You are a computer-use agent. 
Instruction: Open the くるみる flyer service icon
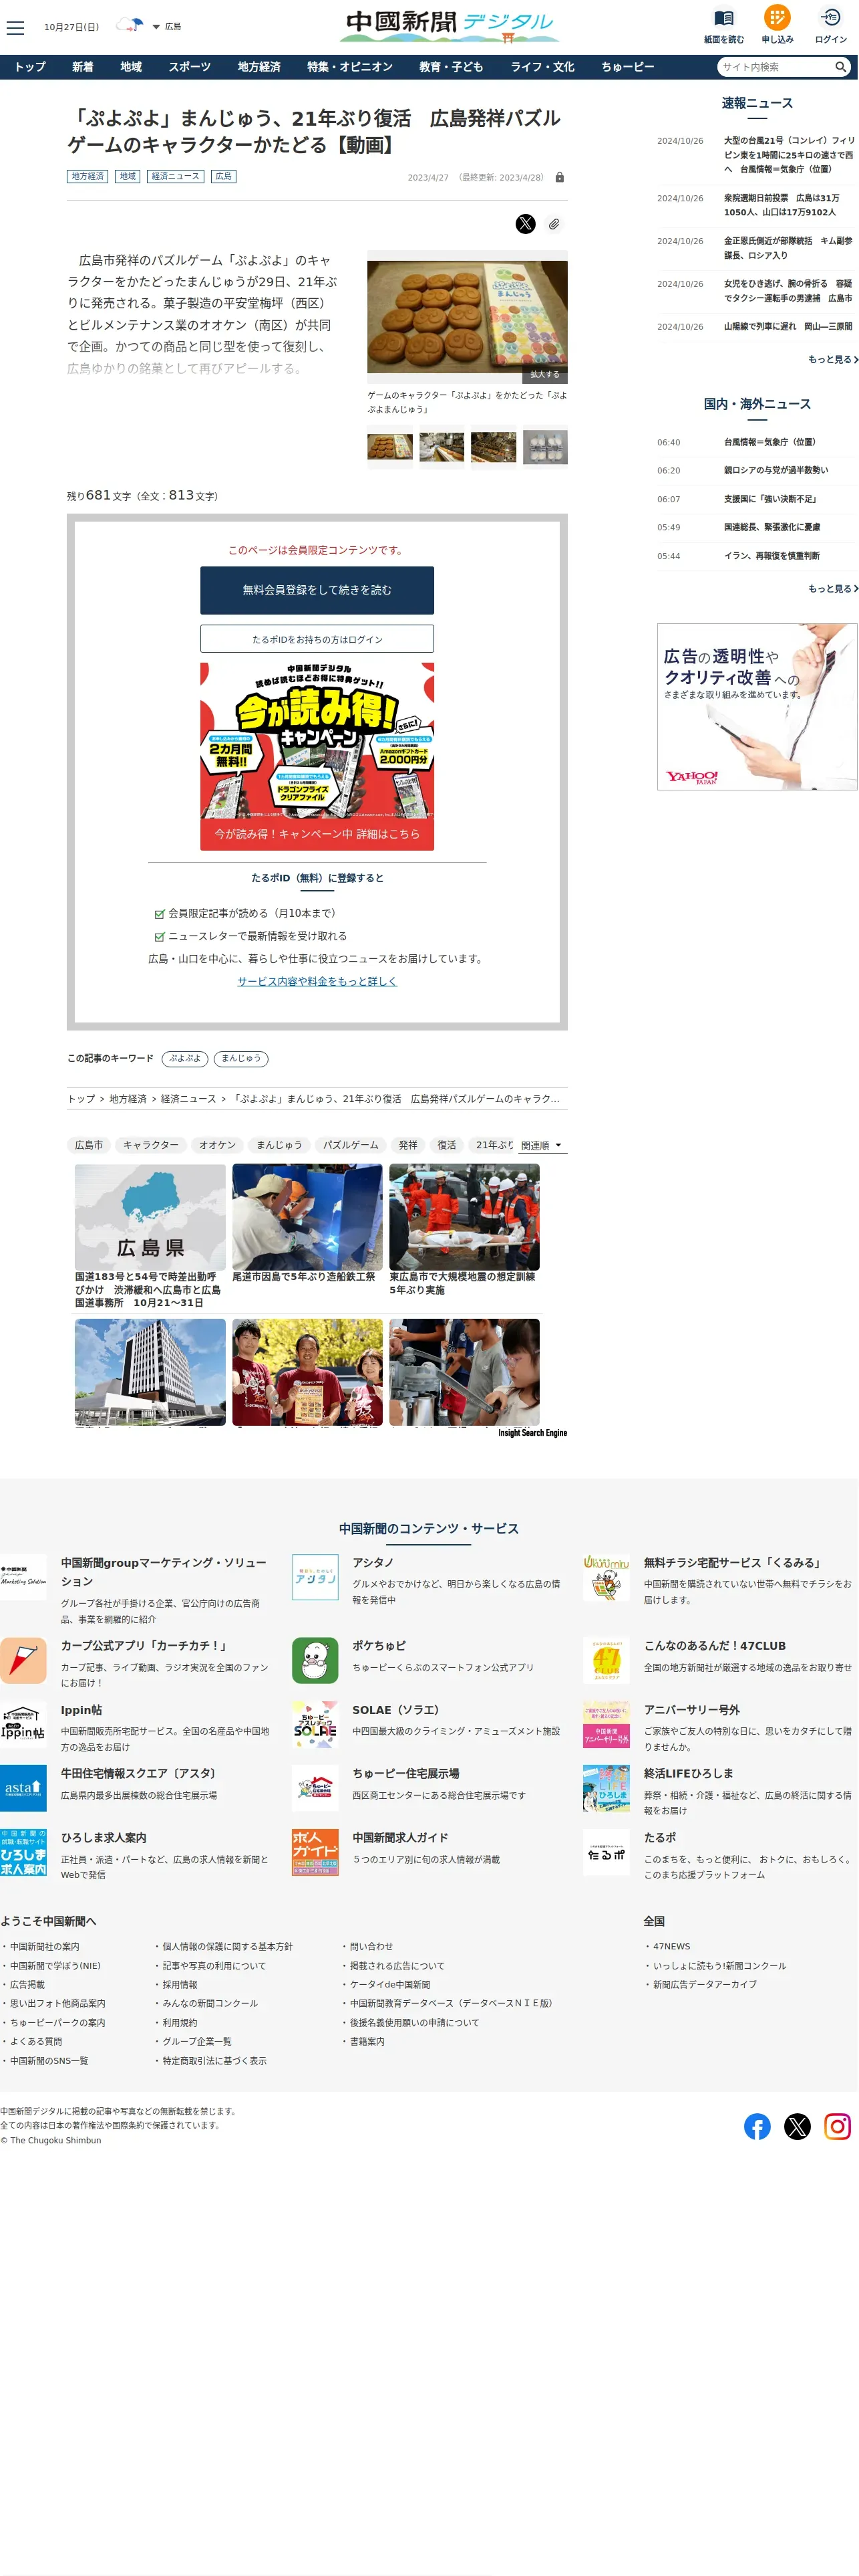pyautogui.click(x=607, y=1577)
